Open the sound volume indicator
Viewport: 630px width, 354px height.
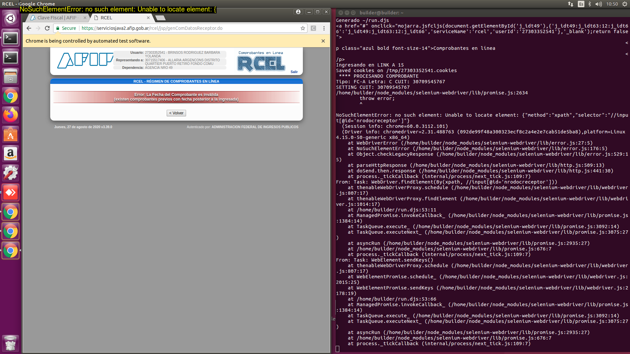[x=598, y=4]
